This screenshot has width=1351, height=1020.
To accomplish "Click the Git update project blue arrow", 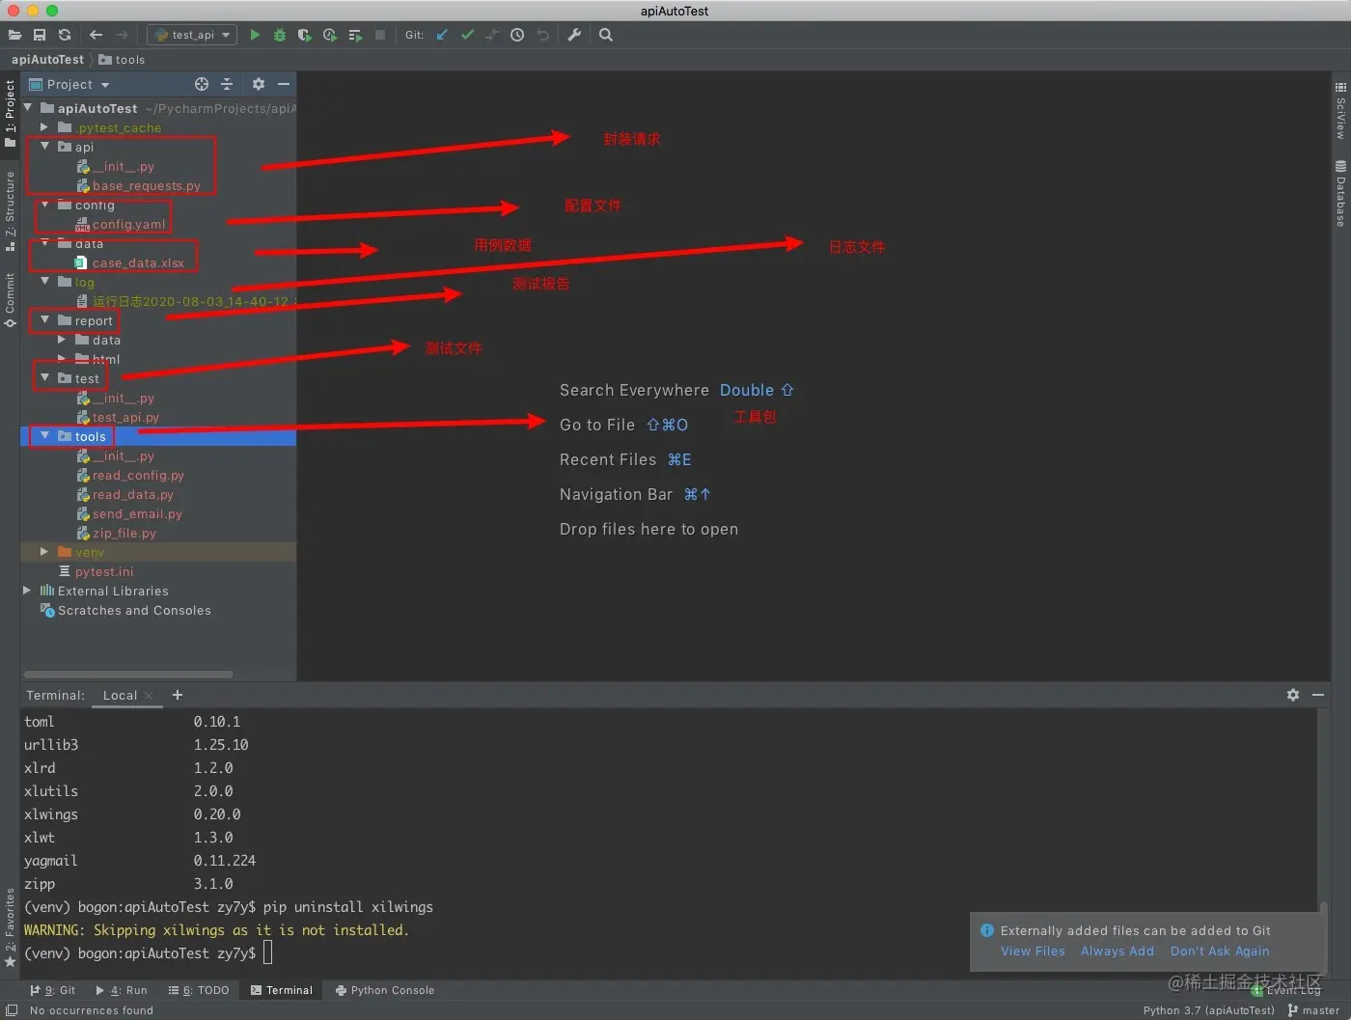I will click(x=442, y=35).
